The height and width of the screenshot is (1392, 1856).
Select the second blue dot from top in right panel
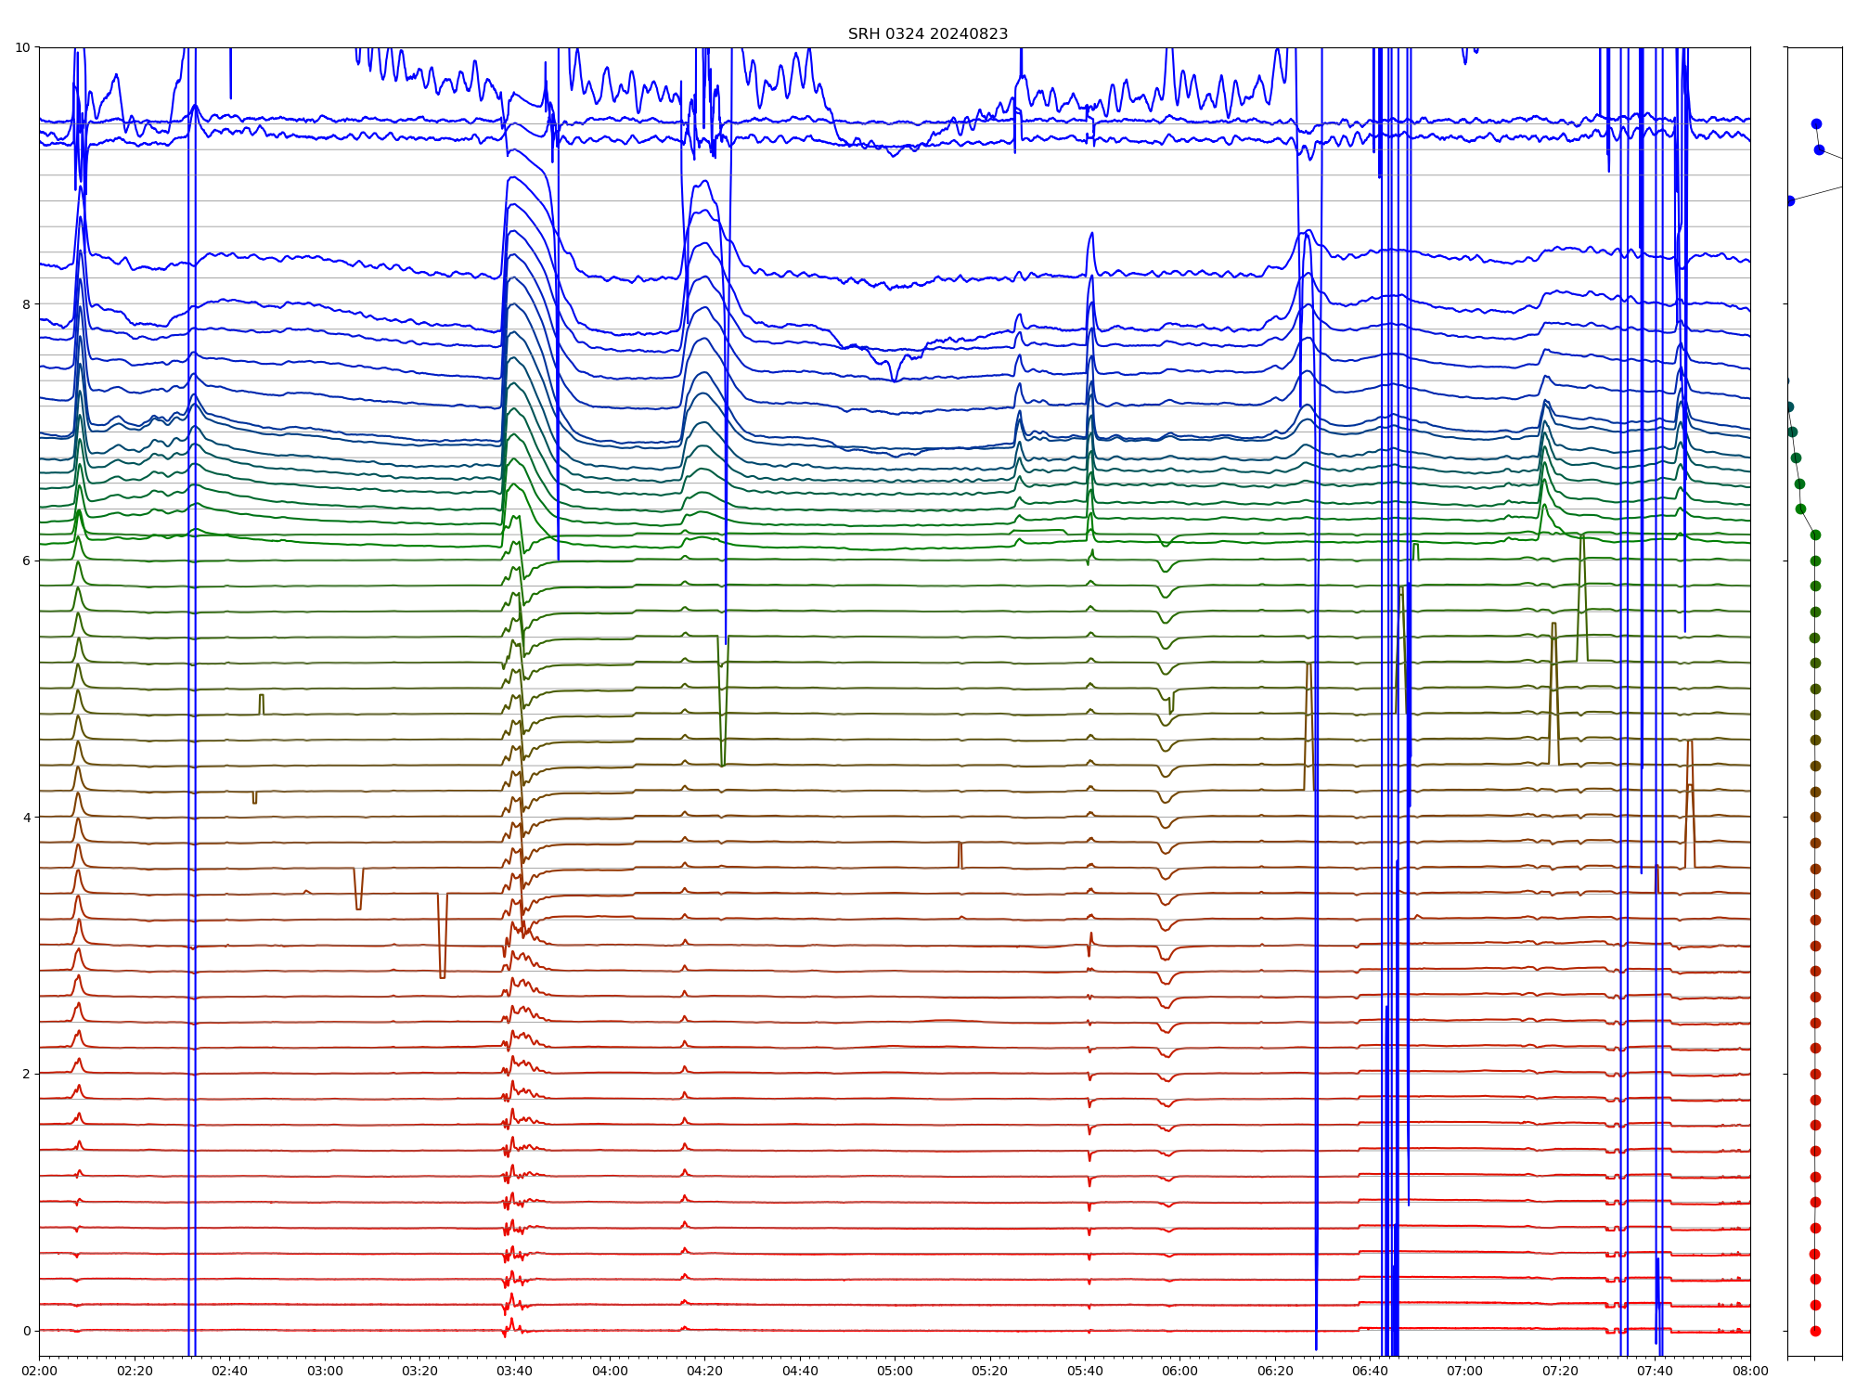(1819, 149)
